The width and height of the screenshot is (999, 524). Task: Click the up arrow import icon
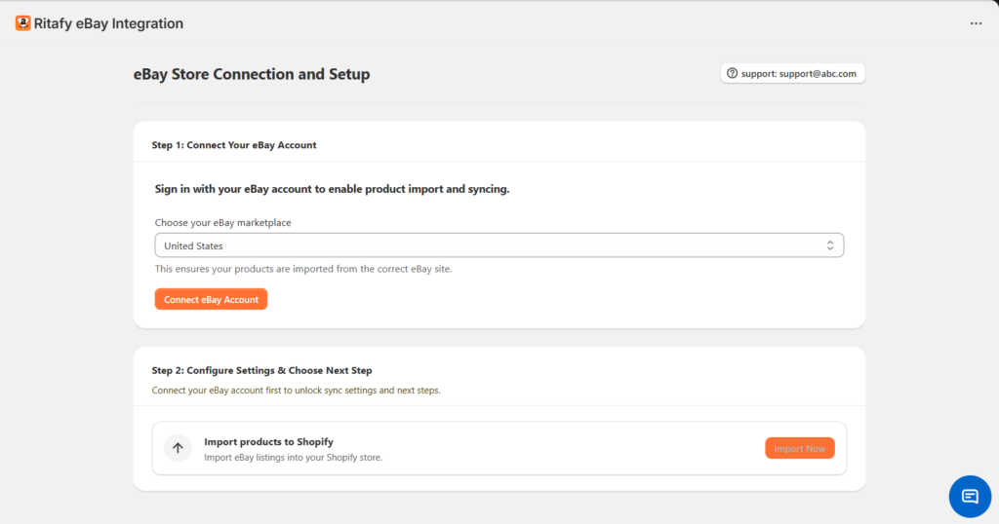pos(178,448)
